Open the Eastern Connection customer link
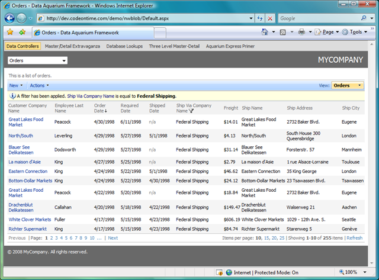Image resolution: width=379 pixels, height=280 pixels. [28, 171]
